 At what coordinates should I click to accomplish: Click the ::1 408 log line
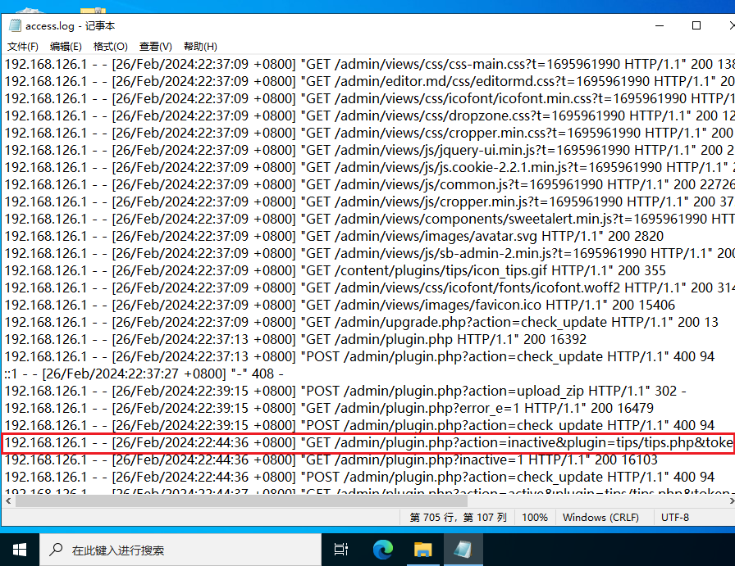[144, 374]
